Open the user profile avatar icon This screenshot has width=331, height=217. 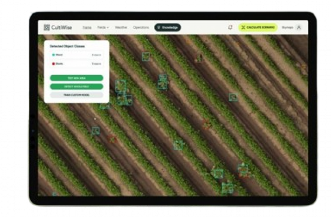299,28
